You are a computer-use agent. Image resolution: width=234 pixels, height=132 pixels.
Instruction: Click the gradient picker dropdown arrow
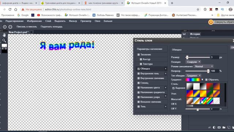(202, 80)
